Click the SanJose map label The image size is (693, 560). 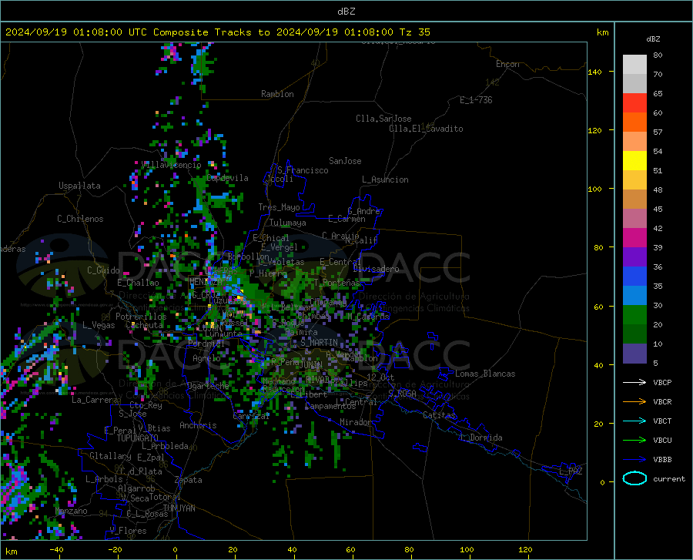tap(345, 161)
